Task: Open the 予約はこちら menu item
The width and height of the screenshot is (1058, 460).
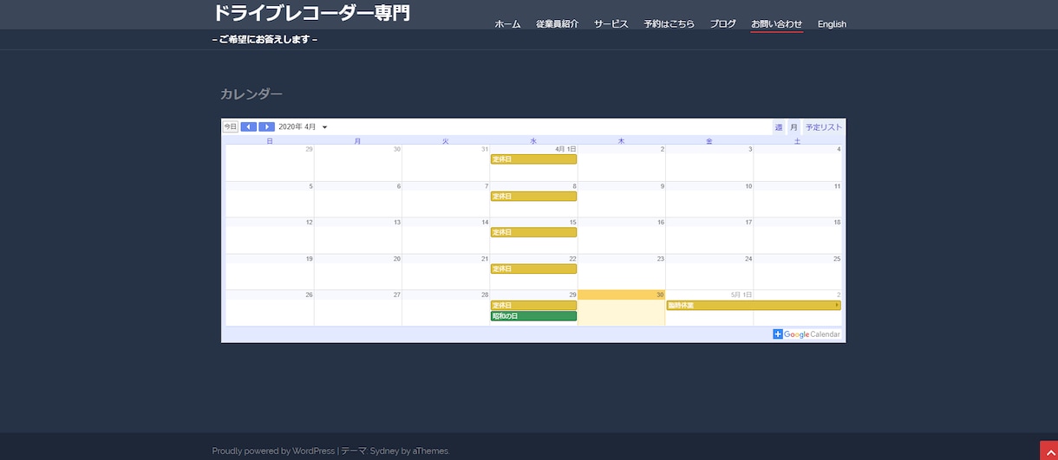Action: [x=669, y=24]
